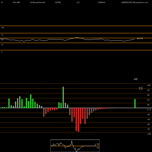Image resolution: width=152 pixels, height=152 pixels.
Task: Click the 80 axis label of histogram
Action: click(148, 90)
